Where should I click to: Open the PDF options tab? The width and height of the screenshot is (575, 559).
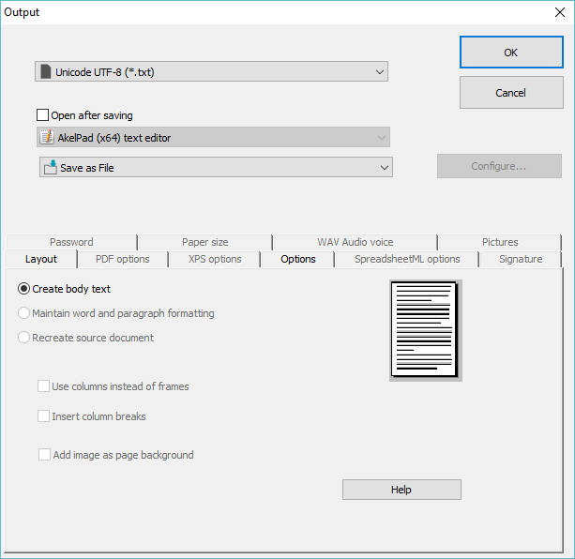click(123, 259)
